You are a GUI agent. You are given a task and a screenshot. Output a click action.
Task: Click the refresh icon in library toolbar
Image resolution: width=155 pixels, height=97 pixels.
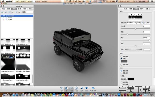(6, 12)
